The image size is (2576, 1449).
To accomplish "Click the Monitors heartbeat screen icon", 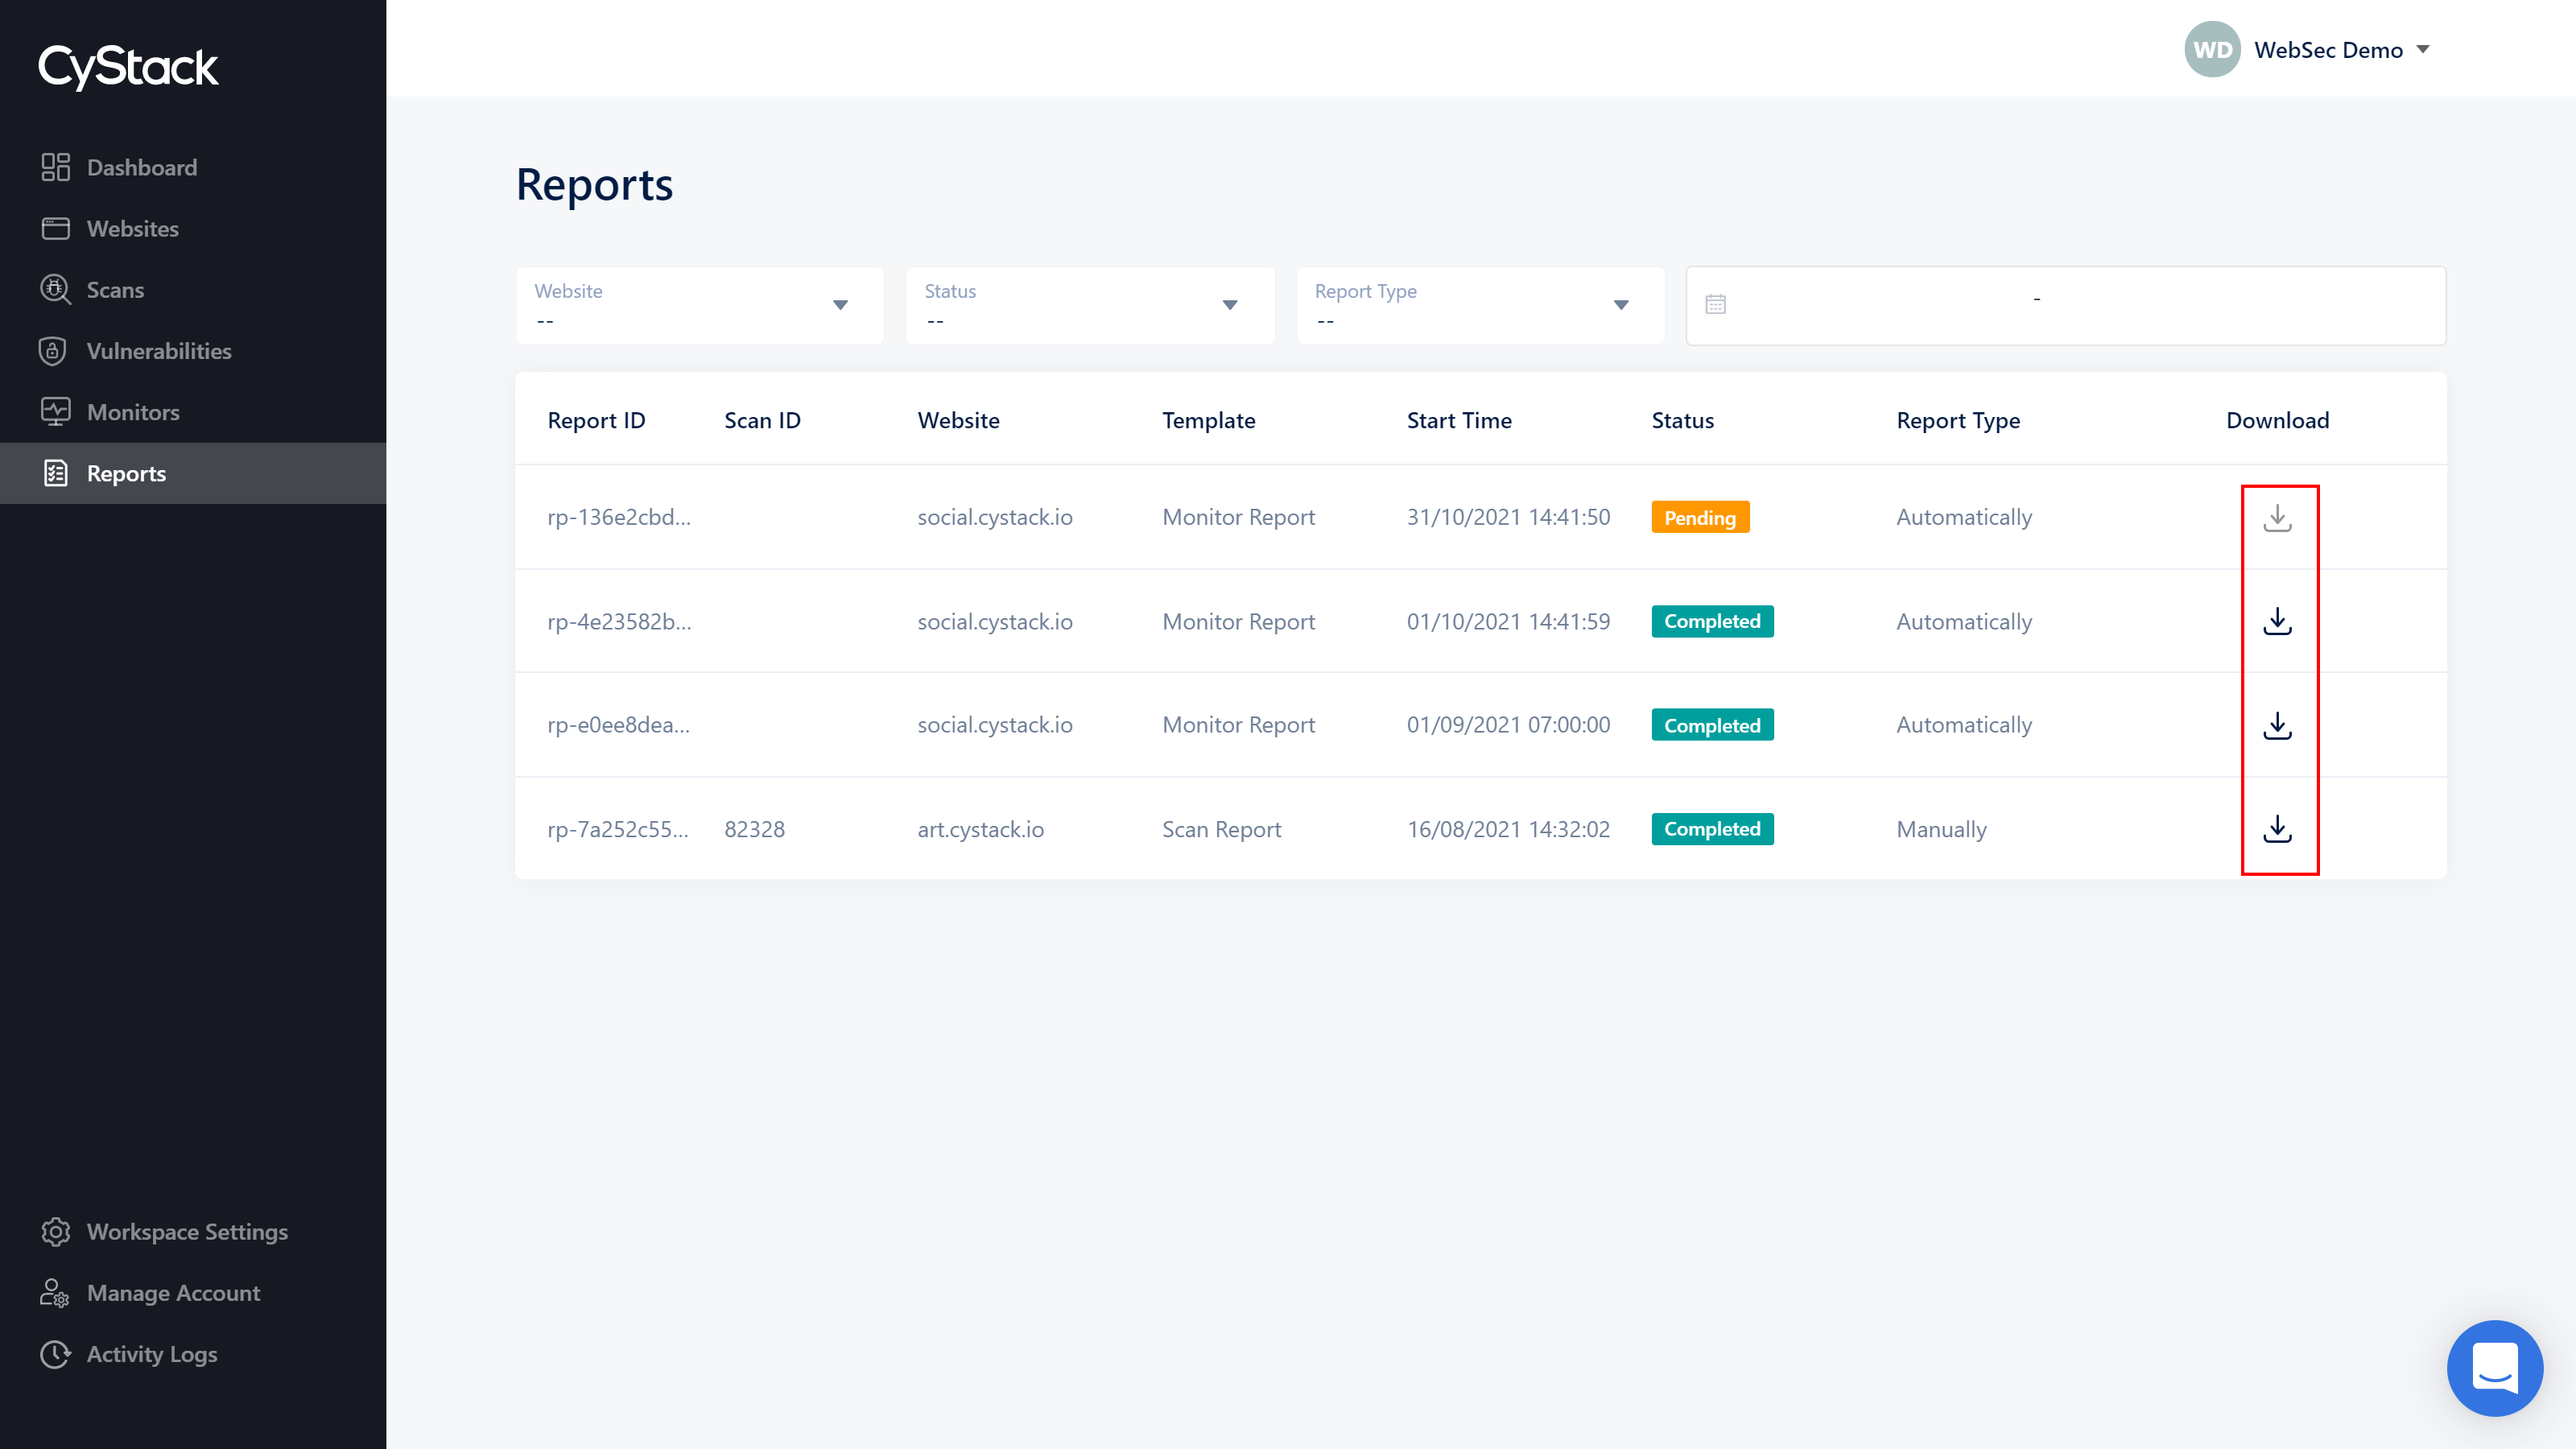I will click(x=56, y=412).
